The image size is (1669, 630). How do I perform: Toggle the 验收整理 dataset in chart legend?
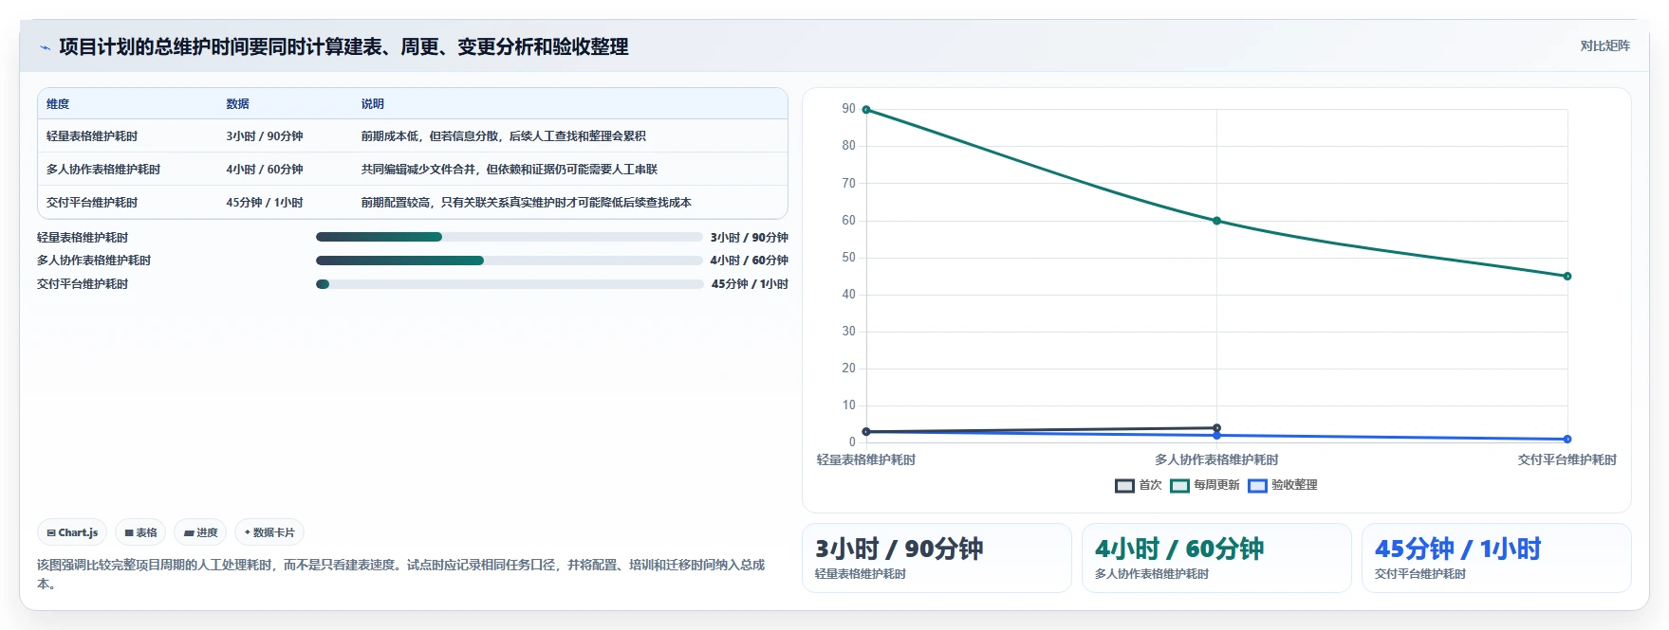click(x=1283, y=485)
